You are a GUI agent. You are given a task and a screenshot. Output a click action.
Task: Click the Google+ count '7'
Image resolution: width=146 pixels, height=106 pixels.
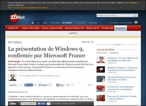pos(72,85)
